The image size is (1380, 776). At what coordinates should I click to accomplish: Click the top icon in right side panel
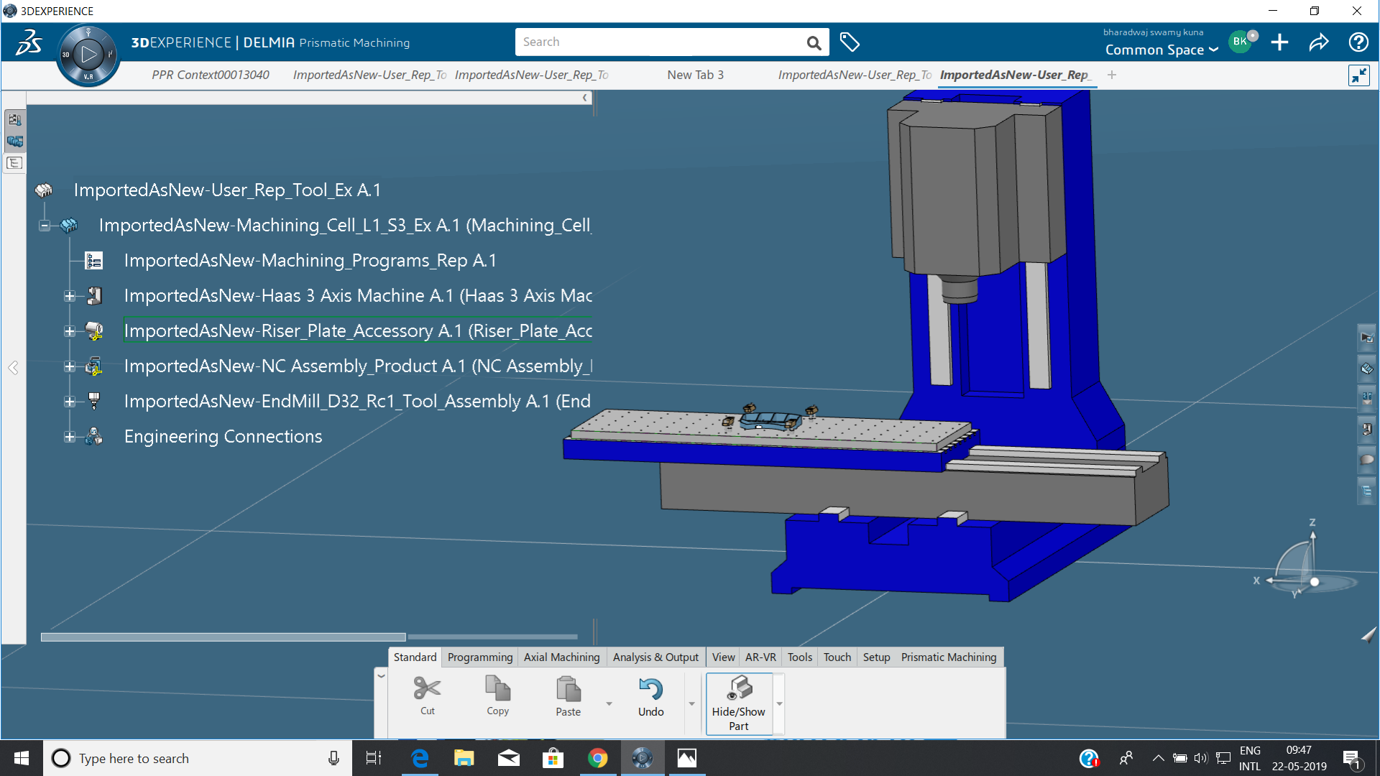(1366, 337)
